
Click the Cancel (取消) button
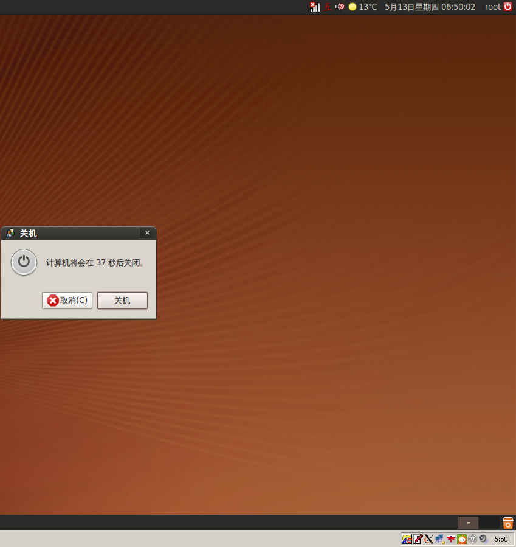67,301
